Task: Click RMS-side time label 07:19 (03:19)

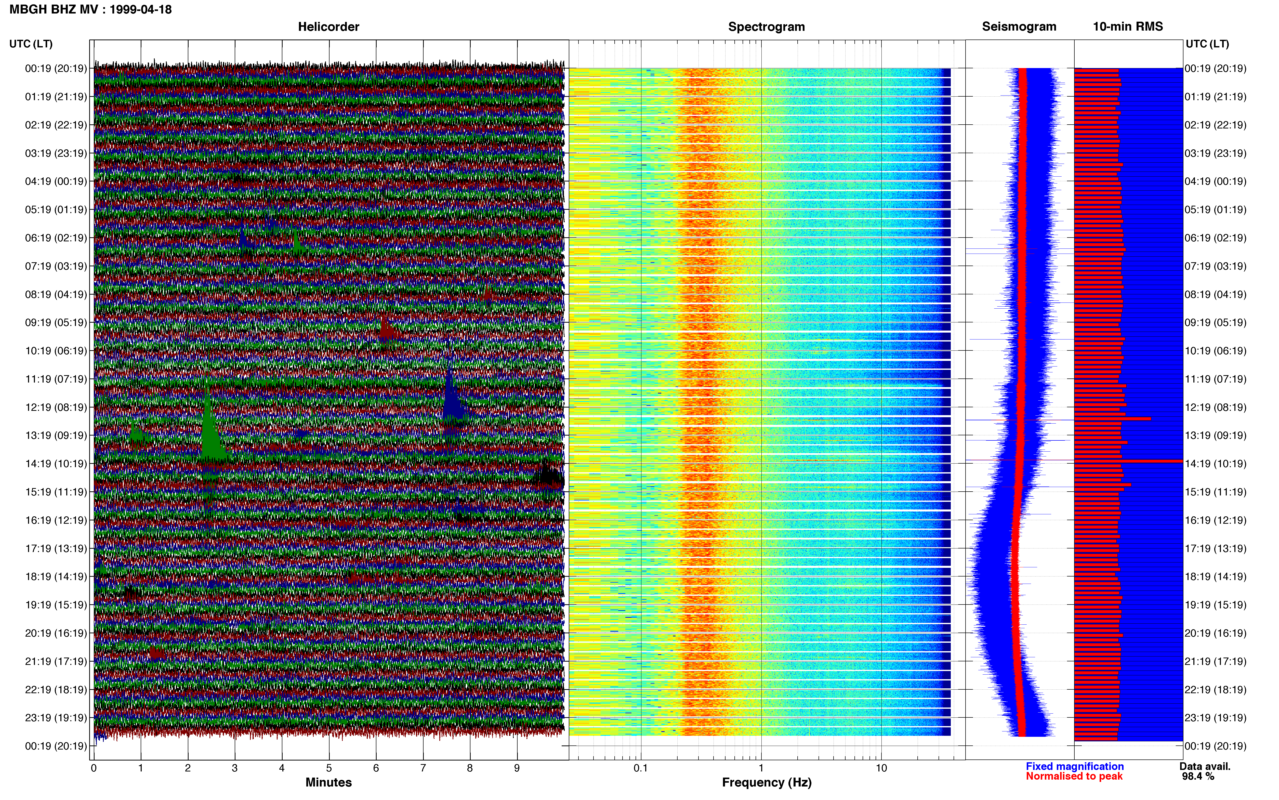Action: tap(1216, 266)
